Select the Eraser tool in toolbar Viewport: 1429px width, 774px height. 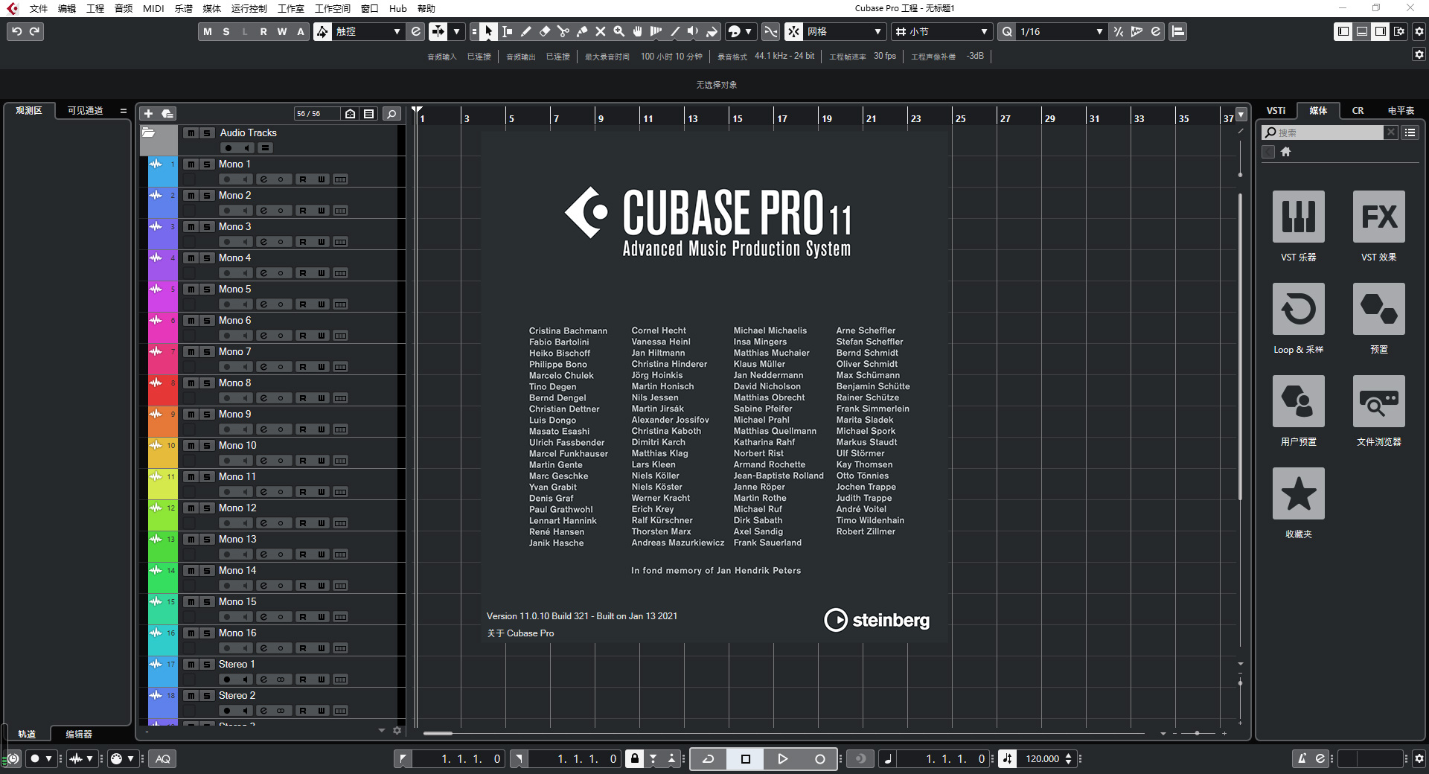(545, 31)
